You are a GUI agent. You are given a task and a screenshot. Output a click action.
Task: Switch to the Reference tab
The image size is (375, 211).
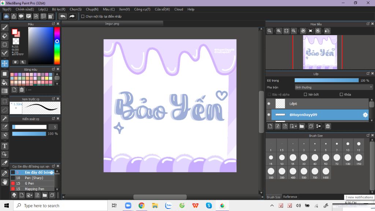(x=290, y=197)
